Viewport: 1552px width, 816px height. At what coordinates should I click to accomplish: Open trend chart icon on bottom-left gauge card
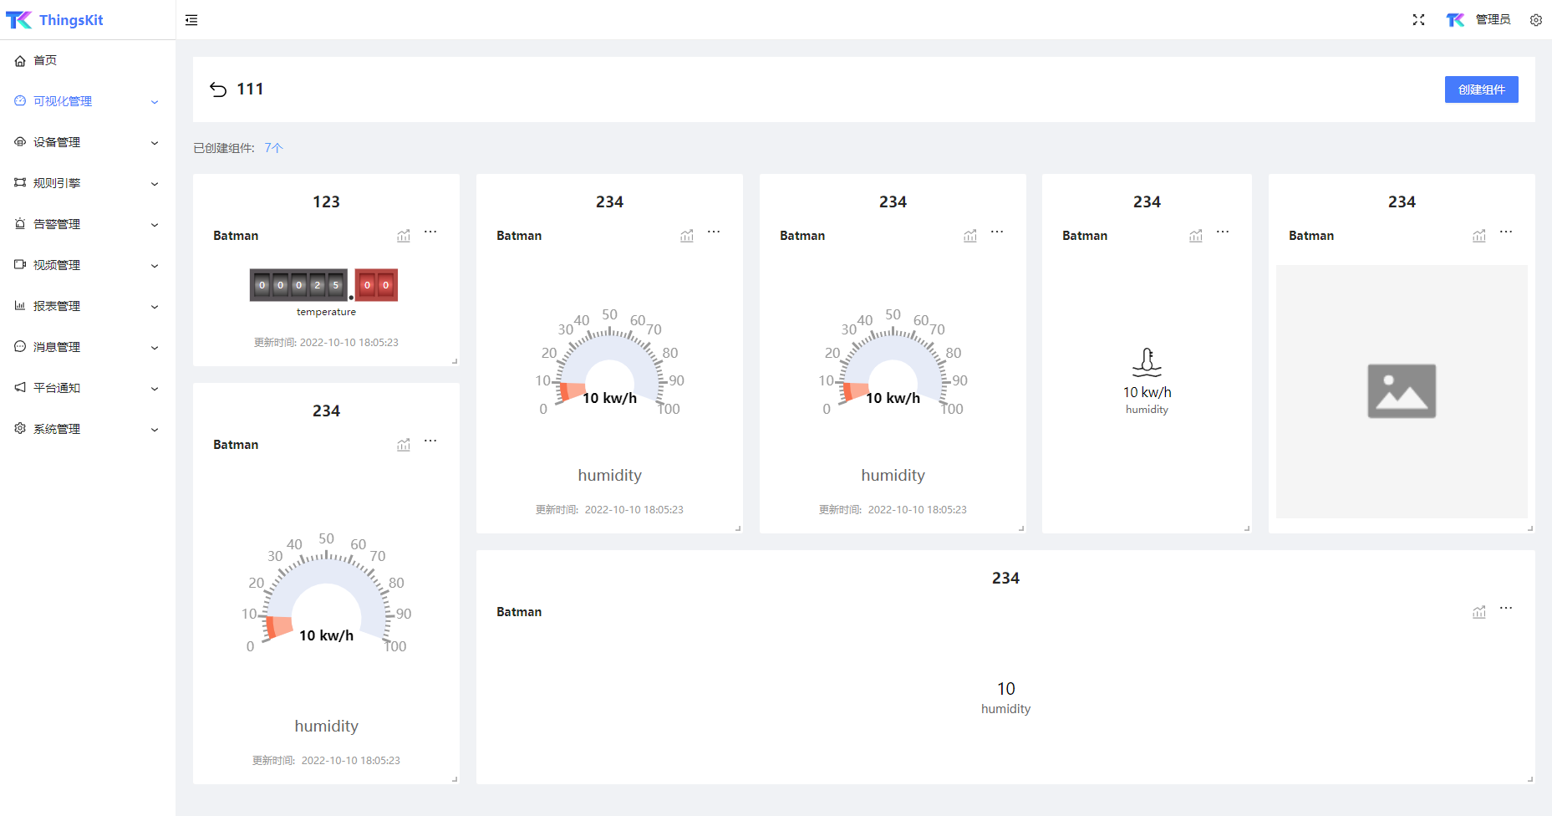click(x=404, y=445)
